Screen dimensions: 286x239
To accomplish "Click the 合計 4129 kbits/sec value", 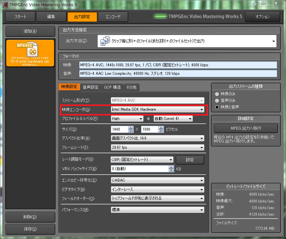I will click(x=262, y=214).
